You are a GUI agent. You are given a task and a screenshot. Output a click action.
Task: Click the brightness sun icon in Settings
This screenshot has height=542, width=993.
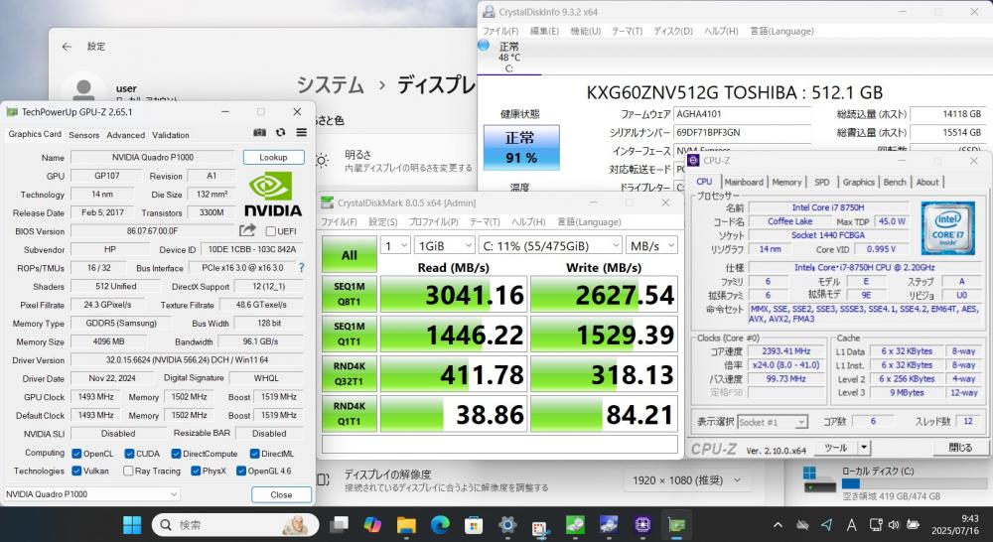322,161
